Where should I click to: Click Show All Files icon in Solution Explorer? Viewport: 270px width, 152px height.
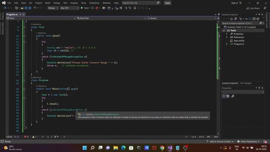click(x=258, y=19)
